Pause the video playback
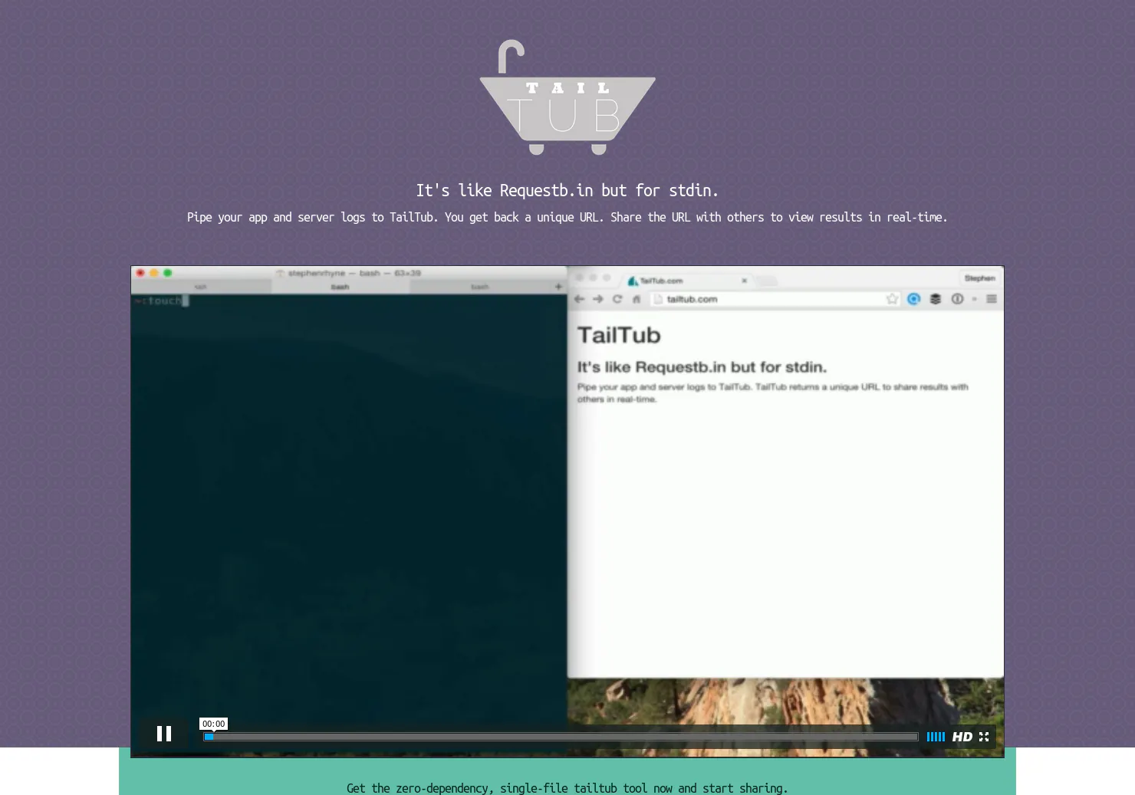This screenshot has width=1135, height=795. [x=164, y=734]
